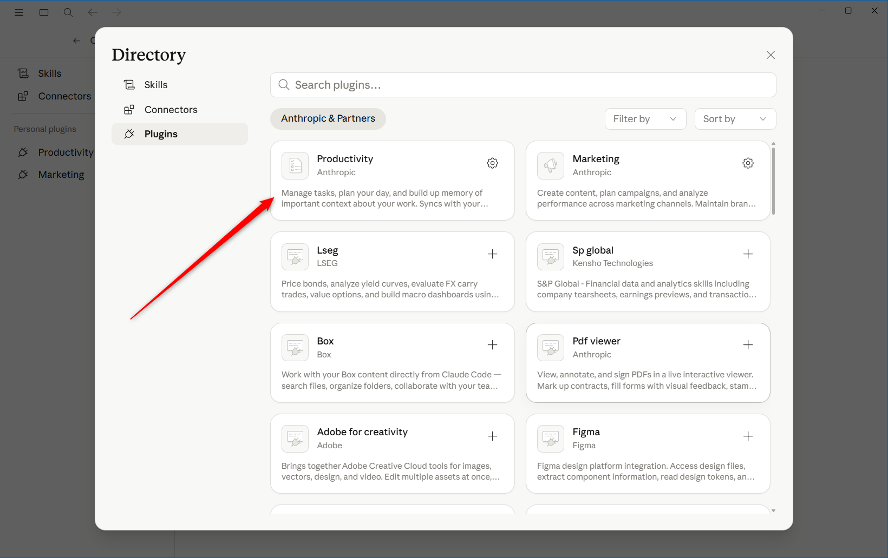Add the Lseg plugin with plus icon
This screenshot has width=888, height=558.
(x=492, y=254)
